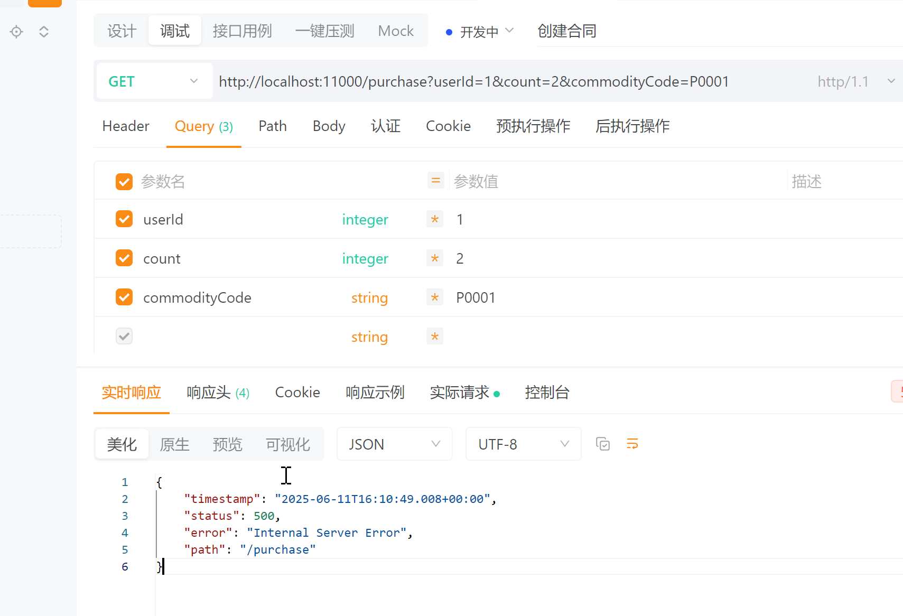This screenshot has width=903, height=616.
Task: Click the "Internal Server Error" response text
Action: [326, 533]
